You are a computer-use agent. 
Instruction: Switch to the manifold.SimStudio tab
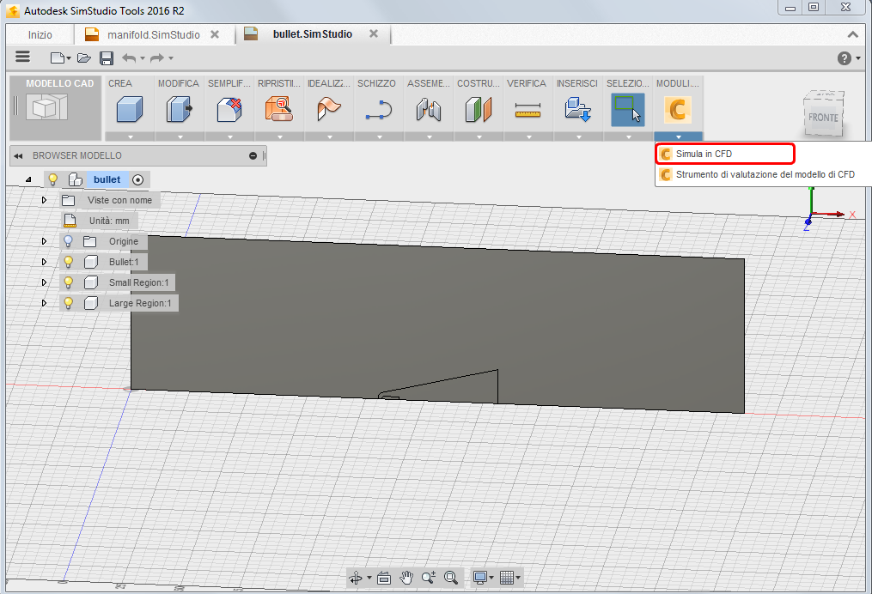point(154,35)
